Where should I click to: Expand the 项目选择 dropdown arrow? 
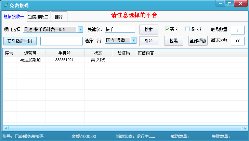click(80, 30)
